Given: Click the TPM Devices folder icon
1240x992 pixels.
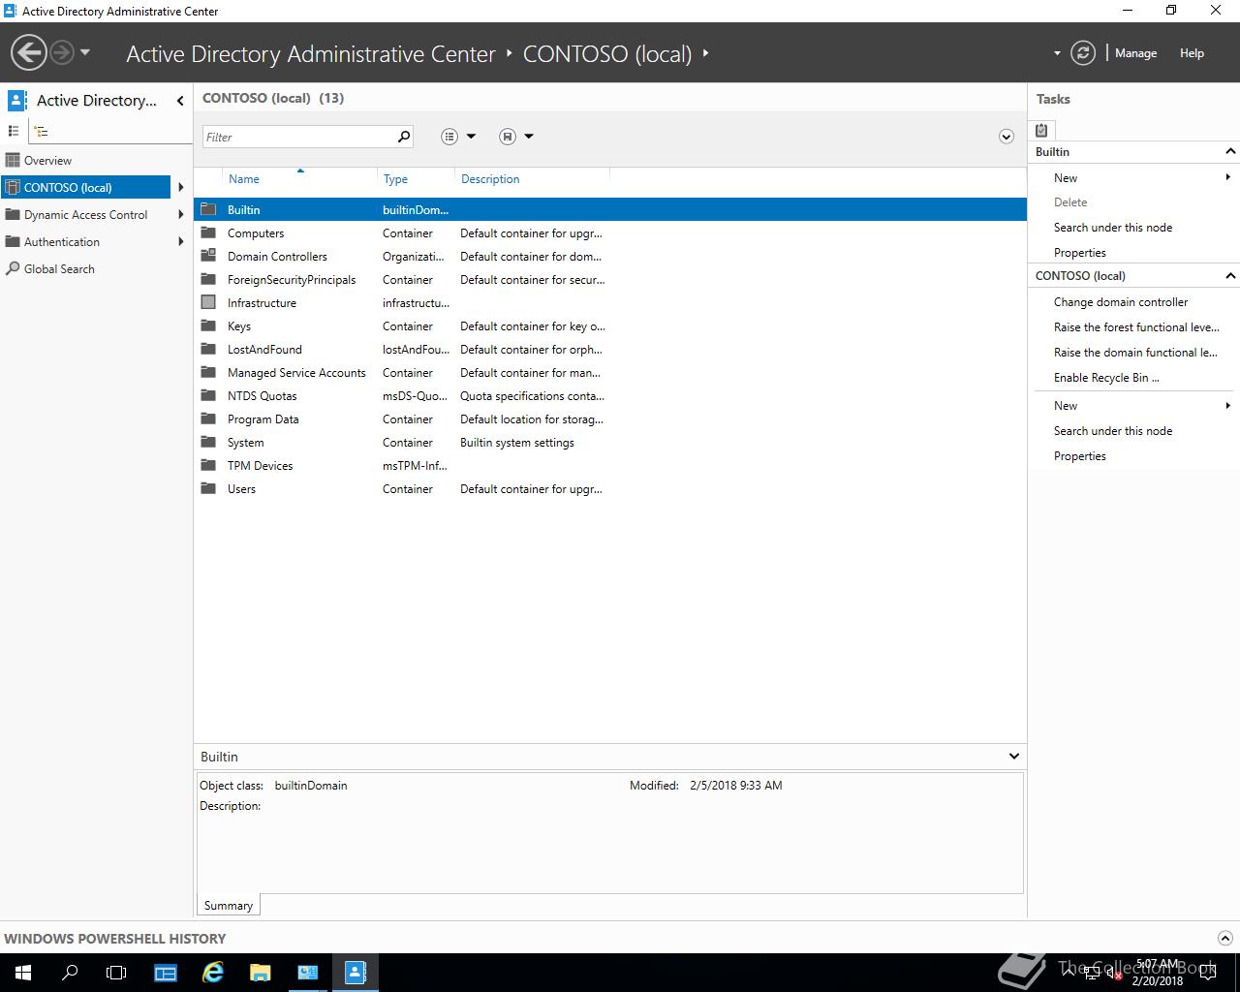Looking at the screenshot, I should 208,465.
